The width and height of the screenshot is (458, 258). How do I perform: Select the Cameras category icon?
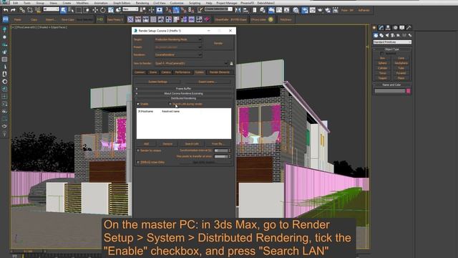393,35
